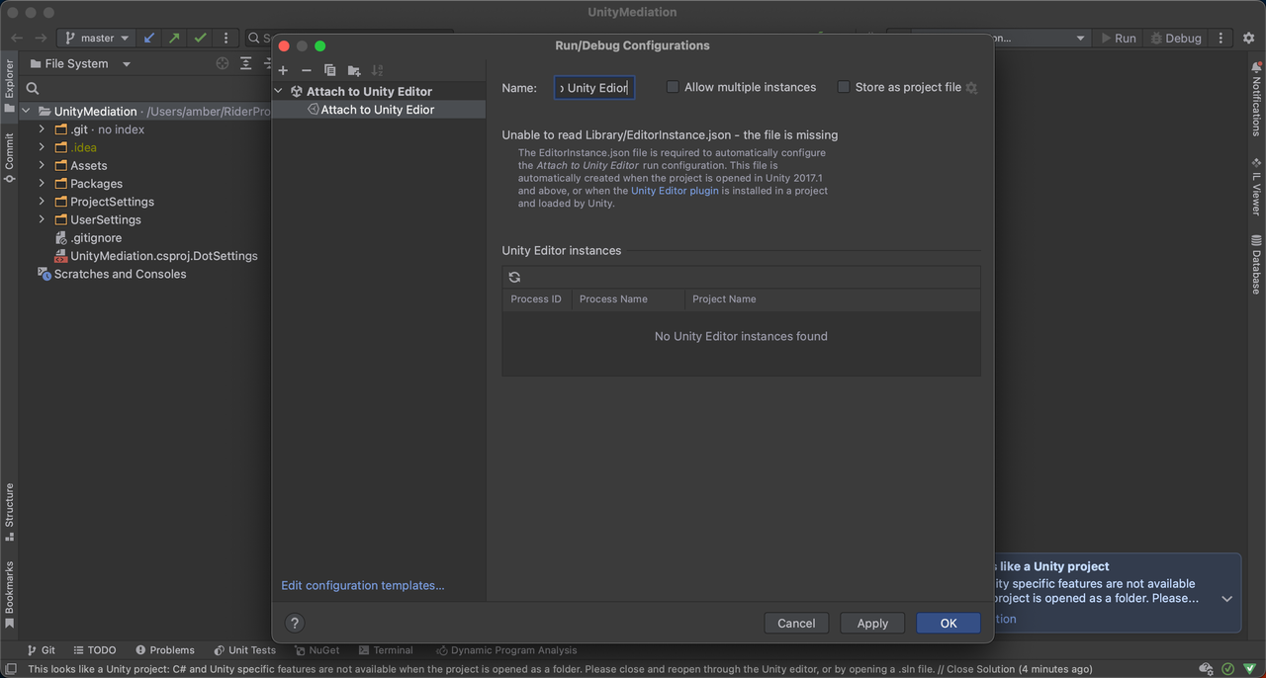Open the TODO tab

click(x=95, y=650)
